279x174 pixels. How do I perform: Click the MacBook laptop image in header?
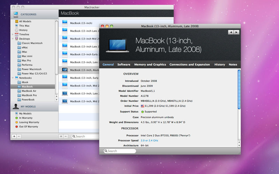[118, 46]
